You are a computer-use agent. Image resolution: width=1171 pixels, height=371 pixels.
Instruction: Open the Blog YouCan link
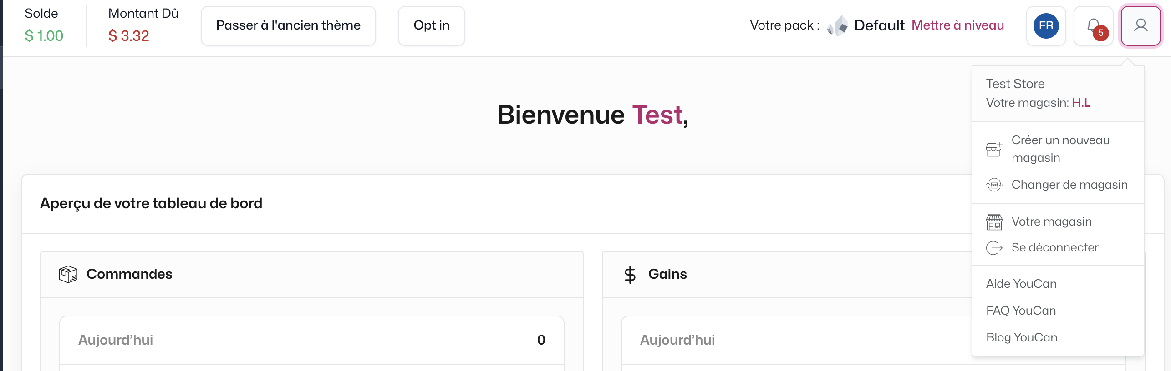pos(1022,338)
